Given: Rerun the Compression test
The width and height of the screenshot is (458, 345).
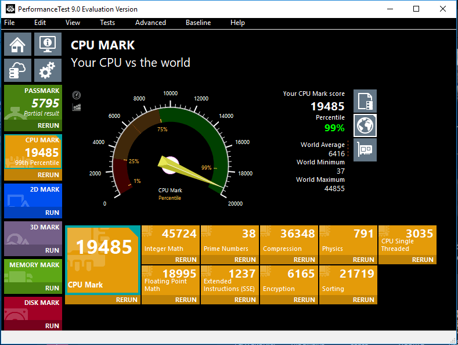Looking at the screenshot, I should pos(304,260).
